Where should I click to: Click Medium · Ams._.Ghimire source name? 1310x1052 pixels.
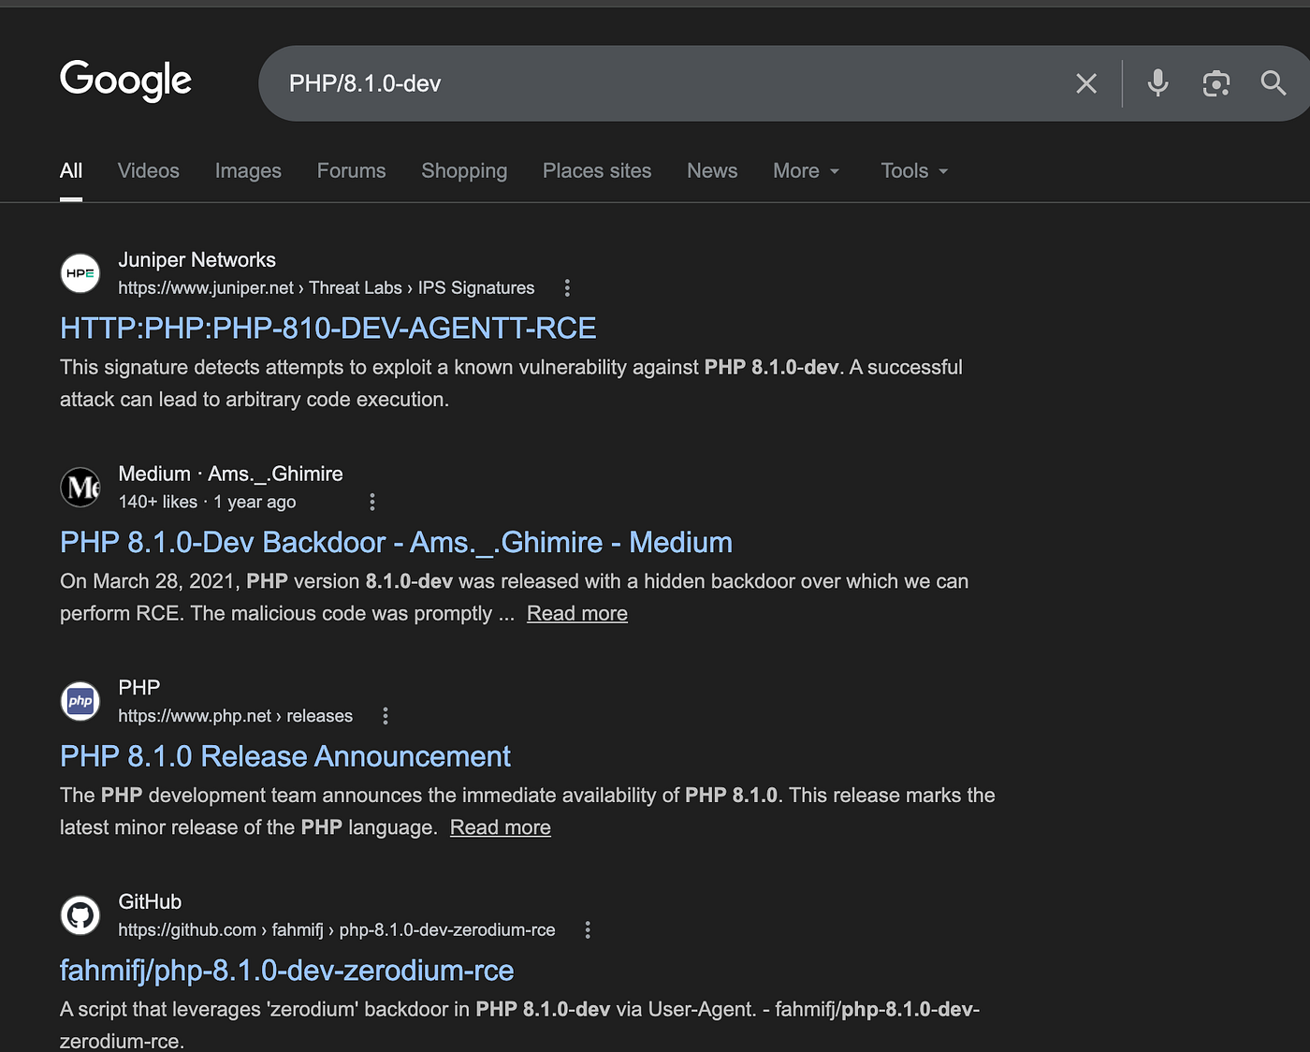(231, 475)
